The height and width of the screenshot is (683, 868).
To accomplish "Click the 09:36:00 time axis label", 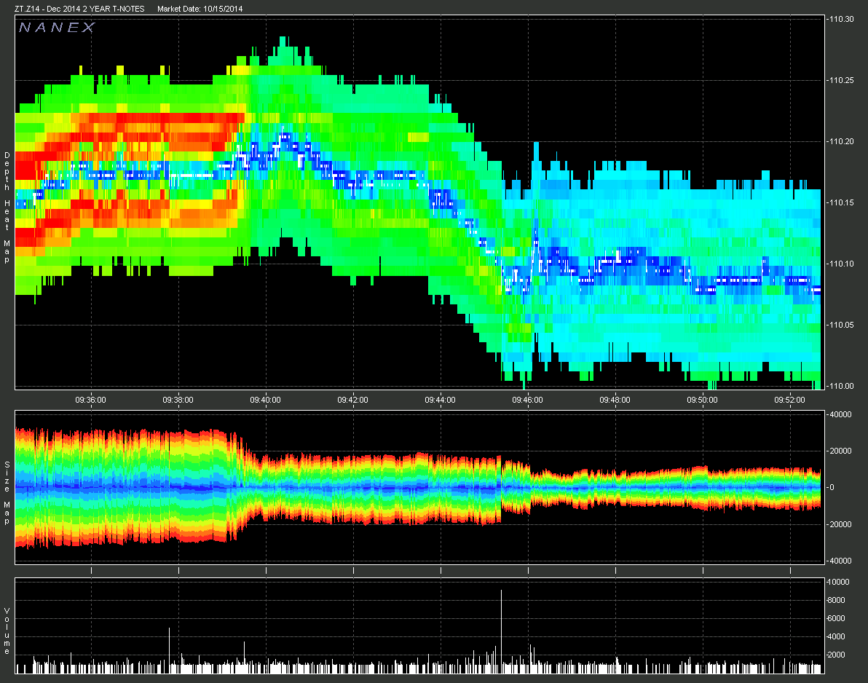I will click(x=91, y=400).
